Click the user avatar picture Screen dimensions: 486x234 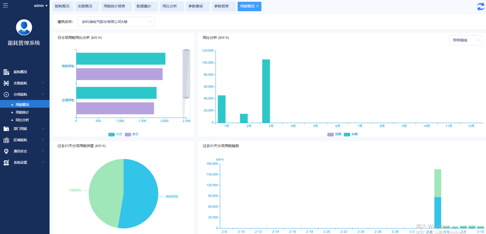pyautogui.click(x=24, y=27)
